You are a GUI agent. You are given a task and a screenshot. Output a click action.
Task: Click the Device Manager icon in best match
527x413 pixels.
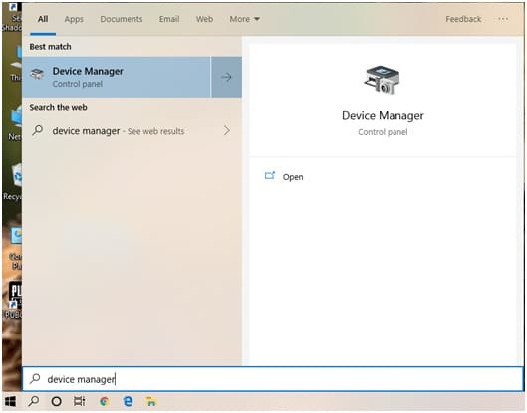tap(37, 74)
